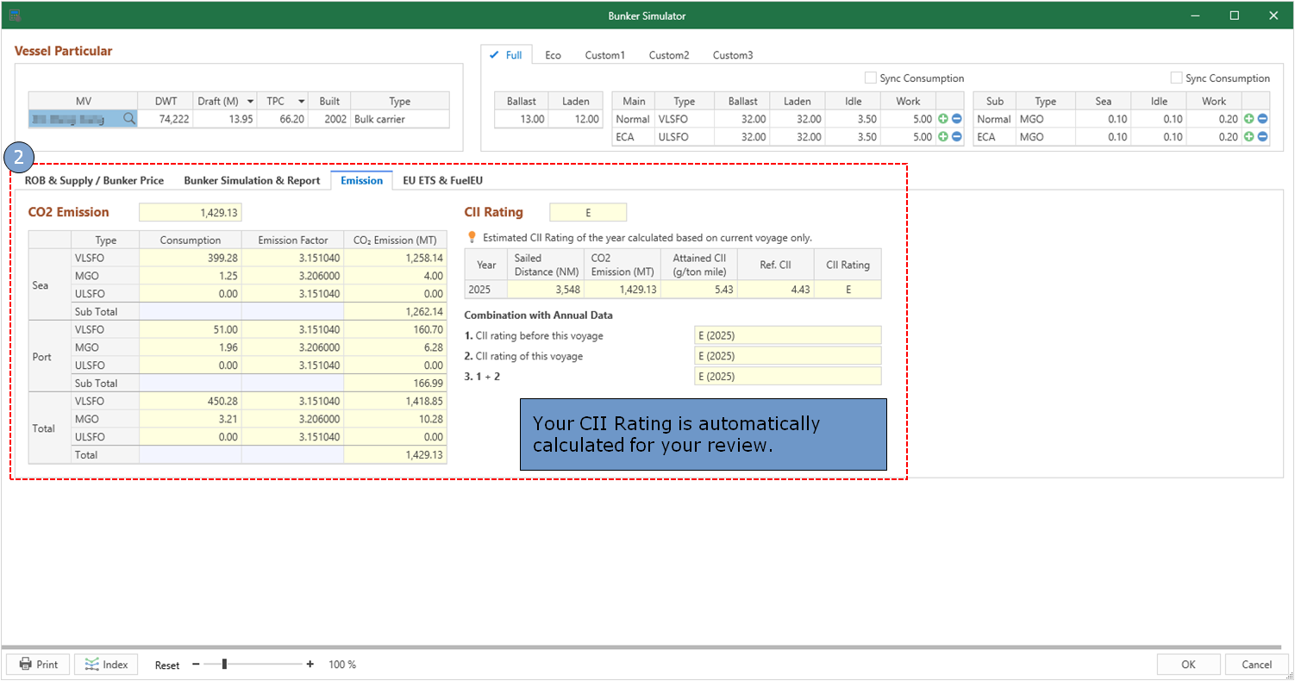
Task: Click the vessel search magnifier icon
Action: point(129,119)
